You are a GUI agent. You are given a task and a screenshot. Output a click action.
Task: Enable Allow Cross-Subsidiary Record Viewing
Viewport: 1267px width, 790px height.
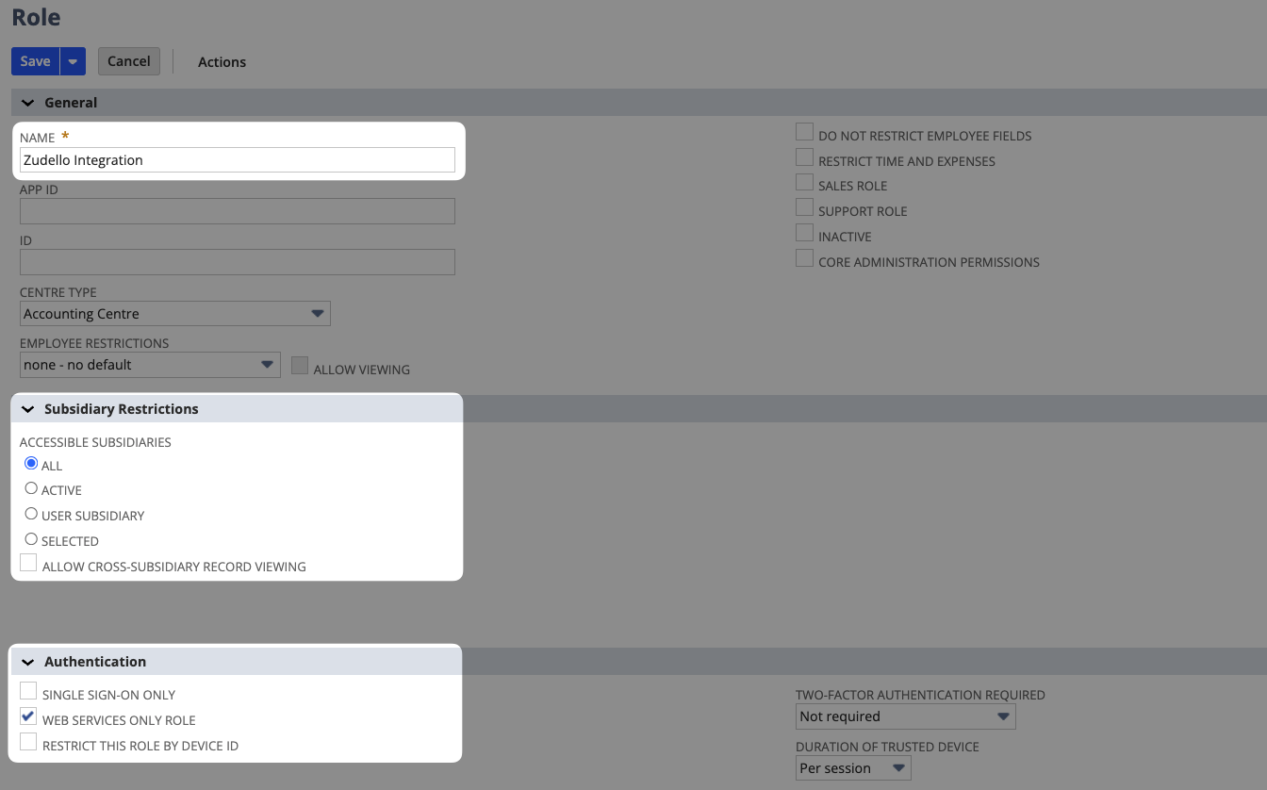[x=28, y=563]
